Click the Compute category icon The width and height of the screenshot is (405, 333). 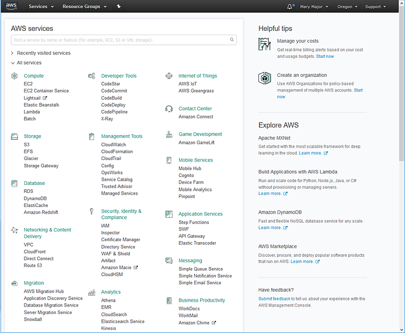point(15,76)
